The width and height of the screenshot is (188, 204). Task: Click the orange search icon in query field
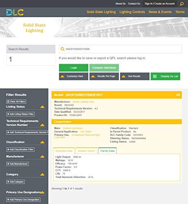click(63, 49)
